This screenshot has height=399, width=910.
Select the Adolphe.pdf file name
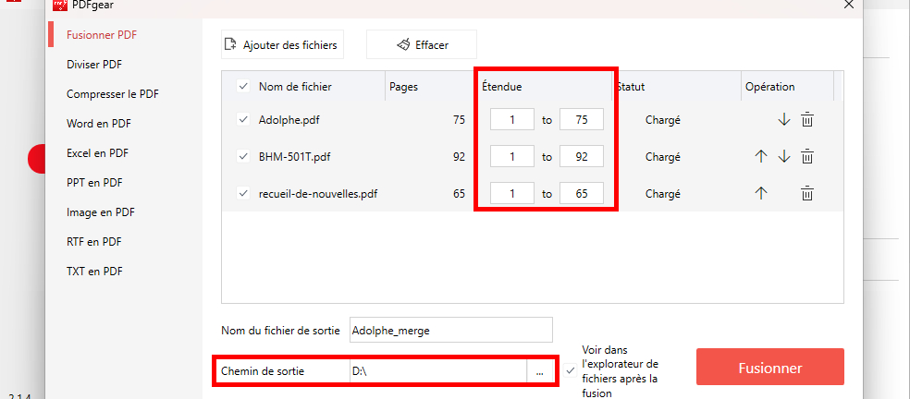click(289, 120)
